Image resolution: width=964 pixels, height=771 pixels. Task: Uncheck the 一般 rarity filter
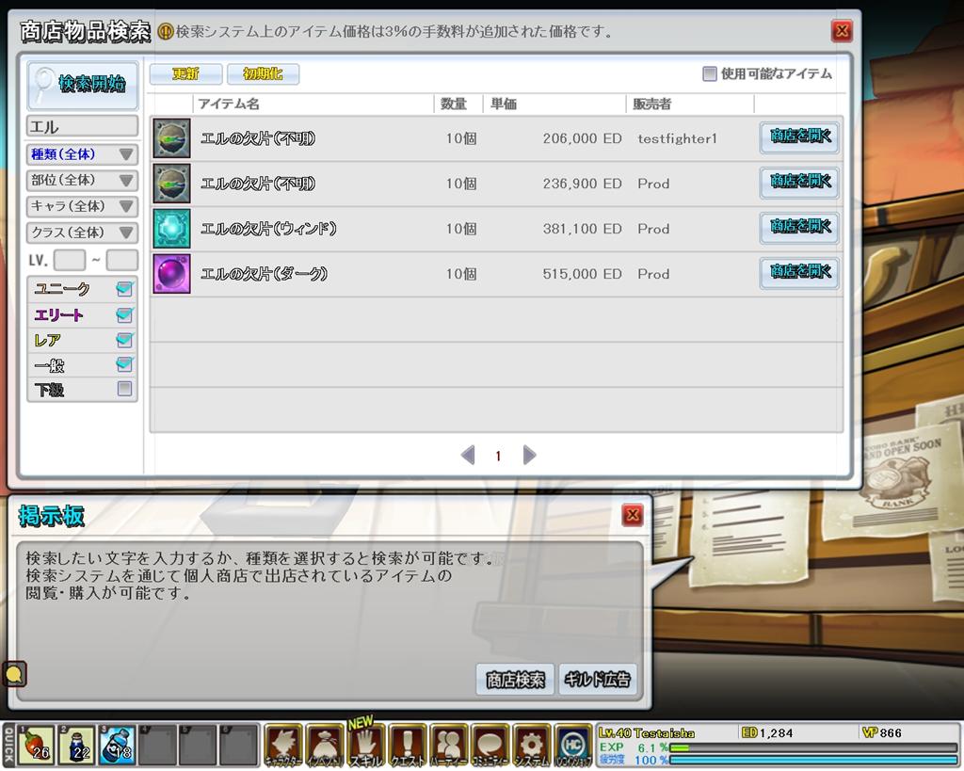(124, 364)
